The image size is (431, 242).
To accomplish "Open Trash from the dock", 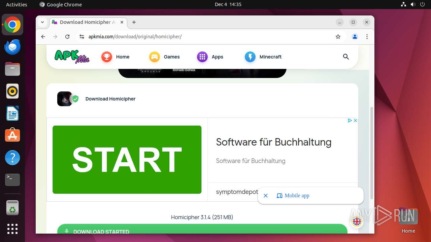I will [x=12, y=208].
